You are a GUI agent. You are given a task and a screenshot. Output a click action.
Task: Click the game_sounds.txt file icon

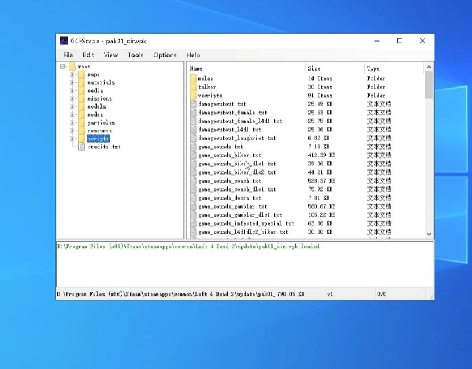[193, 147]
